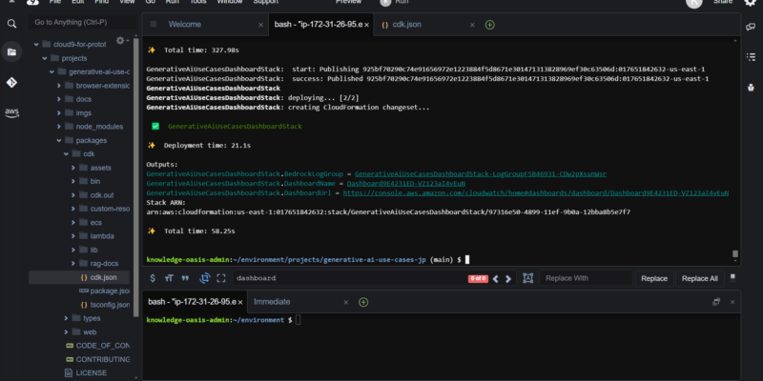The height and width of the screenshot is (381, 763).
Task: Toggle match case search option
Action: tap(169, 278)
